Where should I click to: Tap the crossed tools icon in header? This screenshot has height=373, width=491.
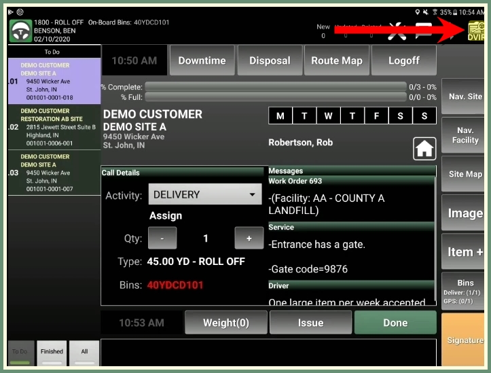click(396, 31)
